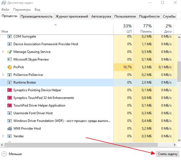Switch to the Автозагрузка tab

pyautogui.click(x=101, y=16)
